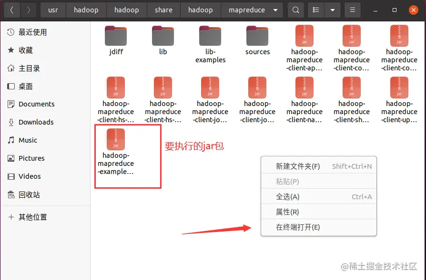Choose 属性(R) from context menu
Image resolution: width=426 pixels, height=280 pixels.
[x=319, y=212]
